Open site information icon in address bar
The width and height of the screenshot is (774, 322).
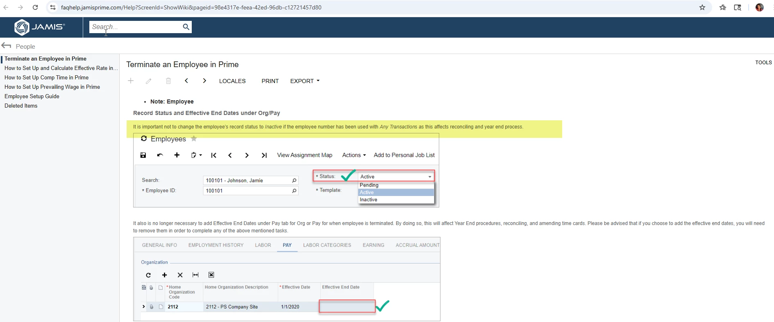[52, 7]
